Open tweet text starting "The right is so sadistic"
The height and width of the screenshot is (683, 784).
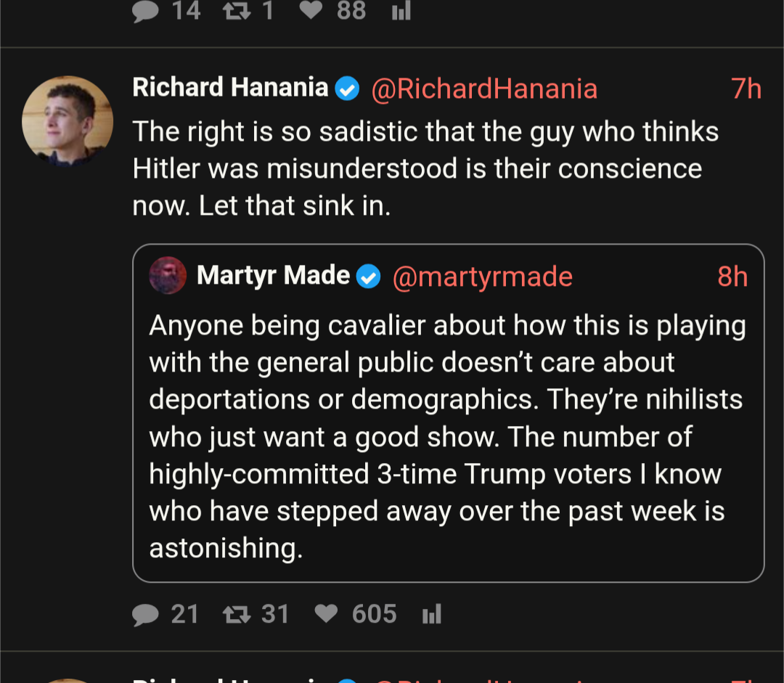(425, 168)
